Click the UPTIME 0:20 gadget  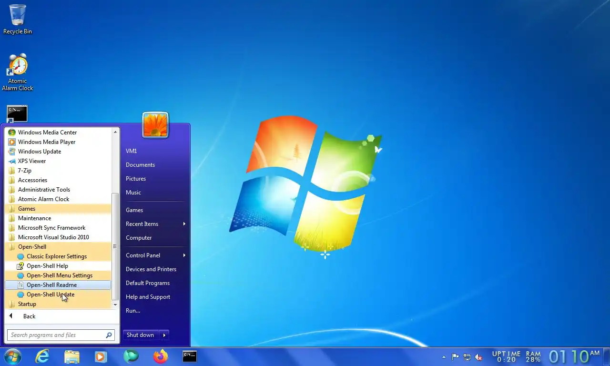coord(506,357)
